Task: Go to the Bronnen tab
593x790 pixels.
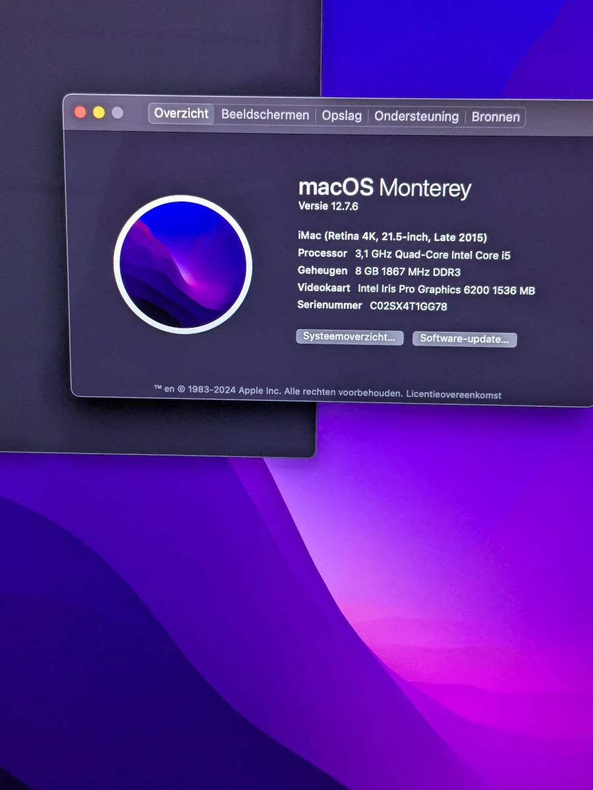Action: [x=495, y=117]
